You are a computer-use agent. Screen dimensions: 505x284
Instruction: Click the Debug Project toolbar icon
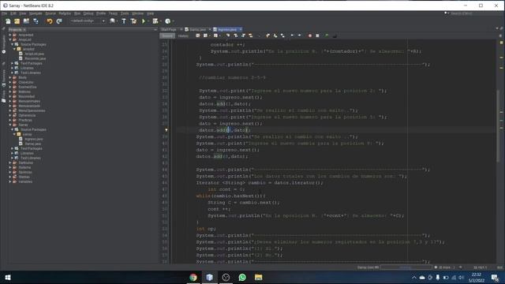tap(155, 21)
